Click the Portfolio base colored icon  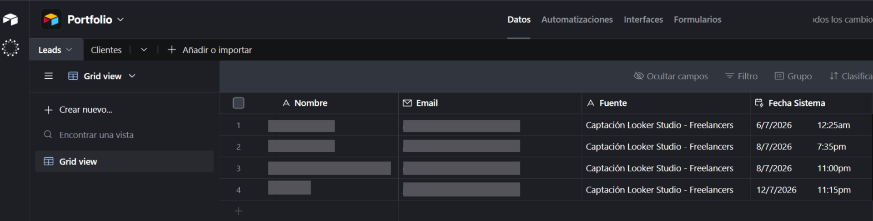pos(51,19)
